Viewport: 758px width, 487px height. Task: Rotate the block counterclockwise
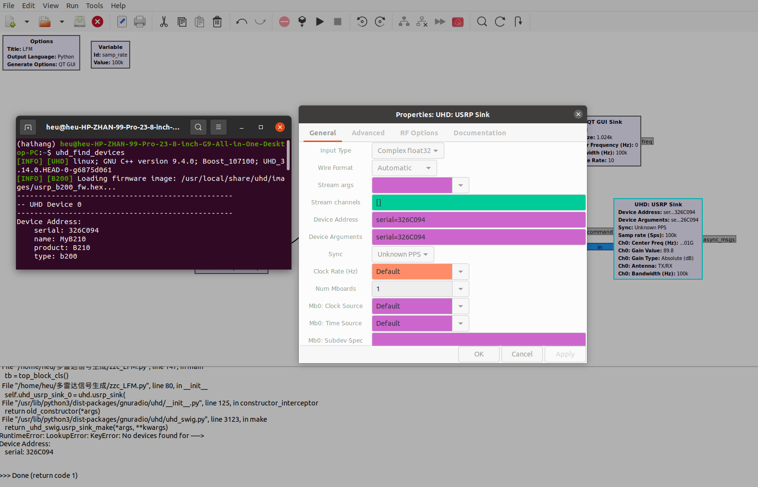tap(362, 22)
